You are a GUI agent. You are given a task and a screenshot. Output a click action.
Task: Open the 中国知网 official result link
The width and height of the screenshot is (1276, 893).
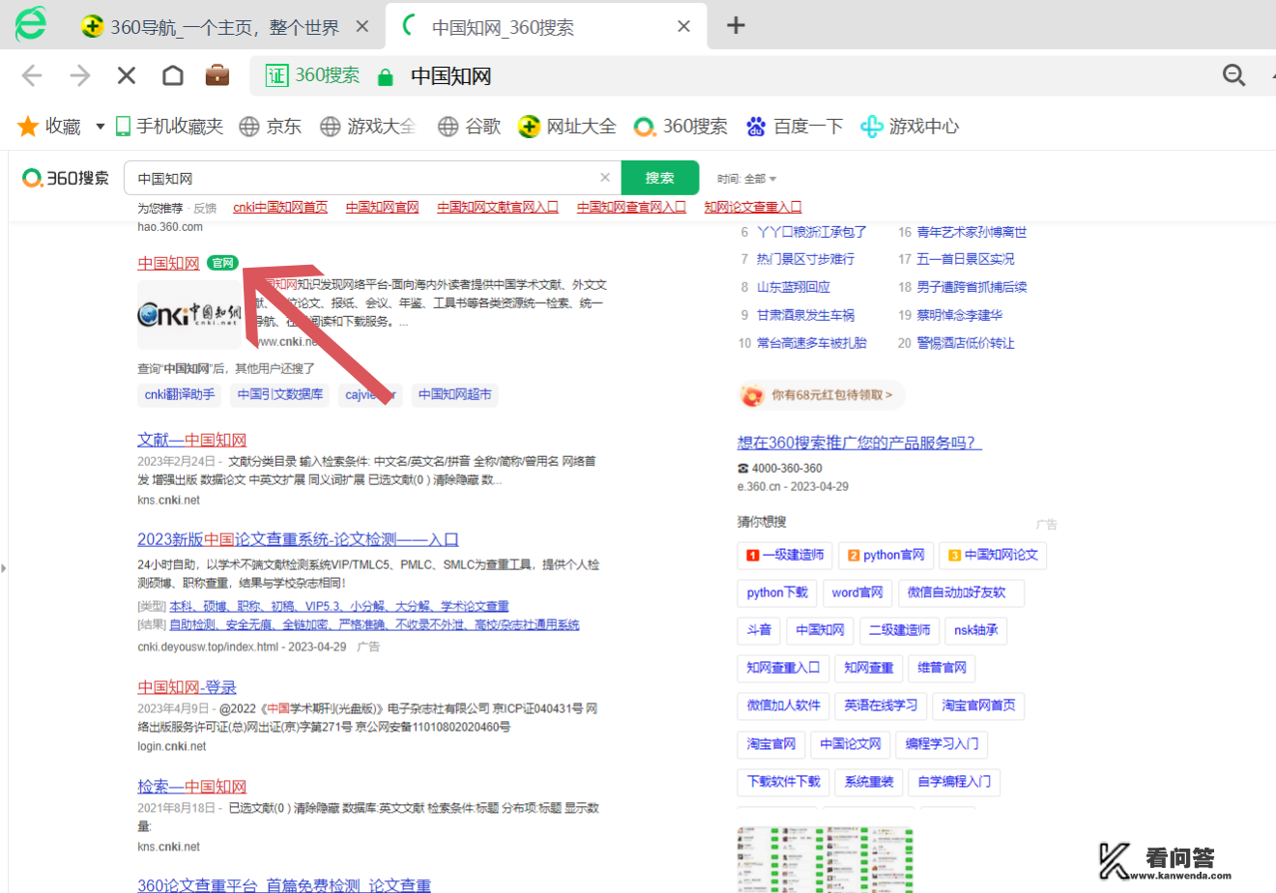click(168, 263)
